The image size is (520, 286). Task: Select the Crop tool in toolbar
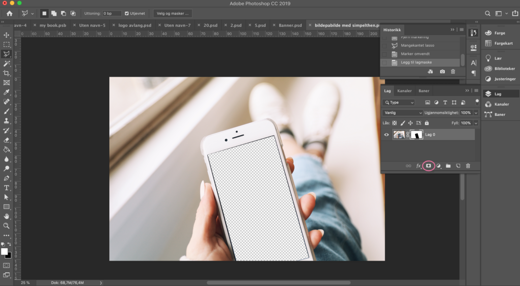(7, 73)
